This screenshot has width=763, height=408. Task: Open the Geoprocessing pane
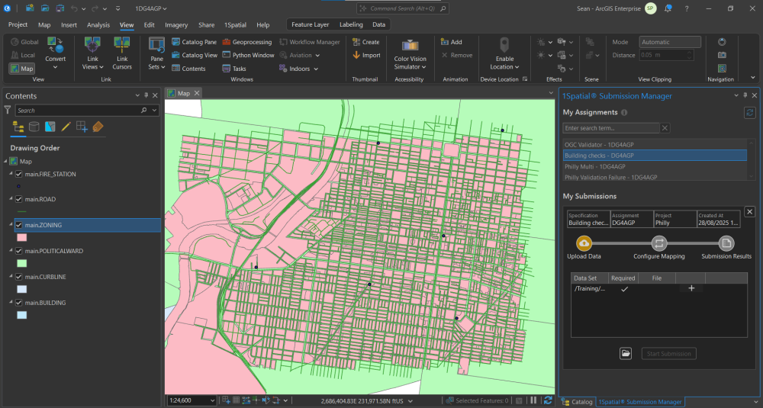coord(246,42)
